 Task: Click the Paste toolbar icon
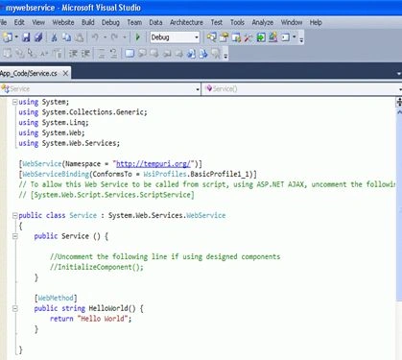tap(79, 37)
